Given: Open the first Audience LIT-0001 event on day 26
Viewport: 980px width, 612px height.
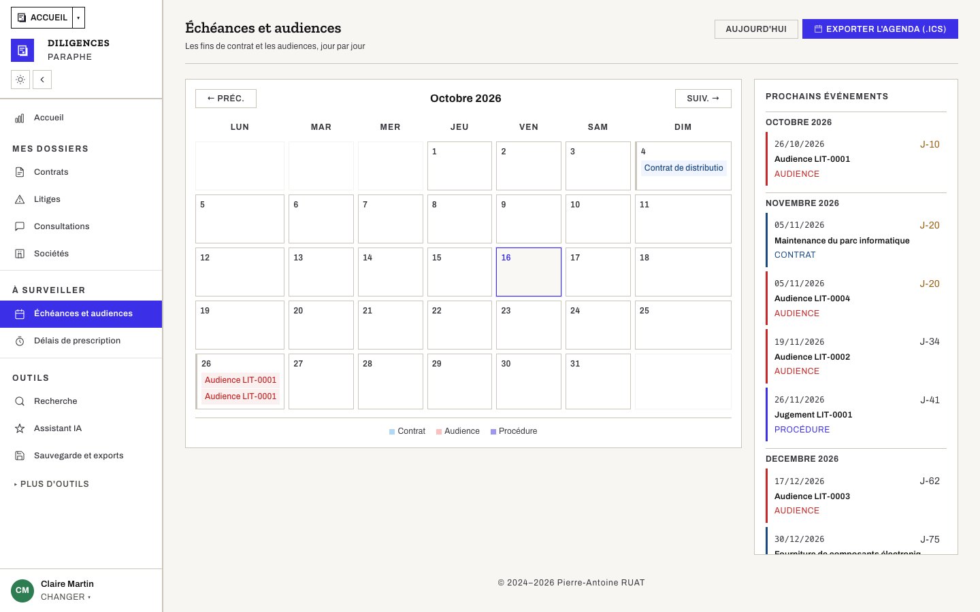Looking at the screenshot, I should click(x=240, y=380).
